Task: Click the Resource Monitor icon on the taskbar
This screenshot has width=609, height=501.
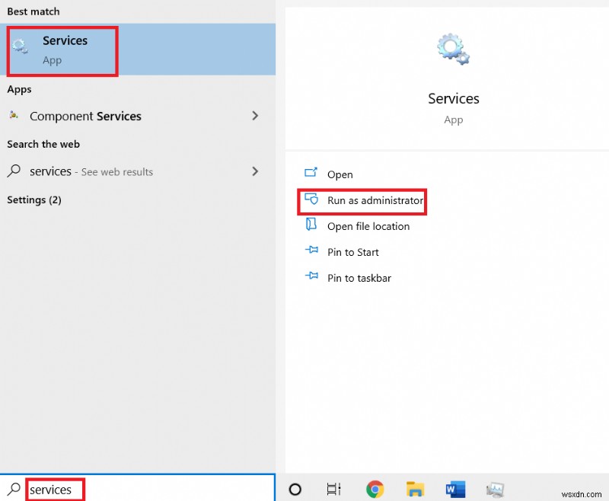Action: (495, 490)
